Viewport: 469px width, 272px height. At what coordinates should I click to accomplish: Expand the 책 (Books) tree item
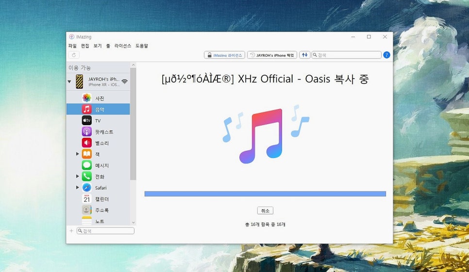click(78, 154)
